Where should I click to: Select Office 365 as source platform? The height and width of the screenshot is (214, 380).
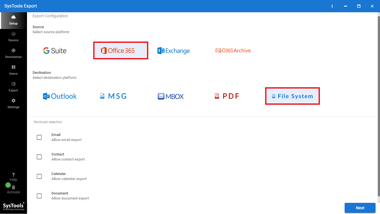tap(121, 50)
